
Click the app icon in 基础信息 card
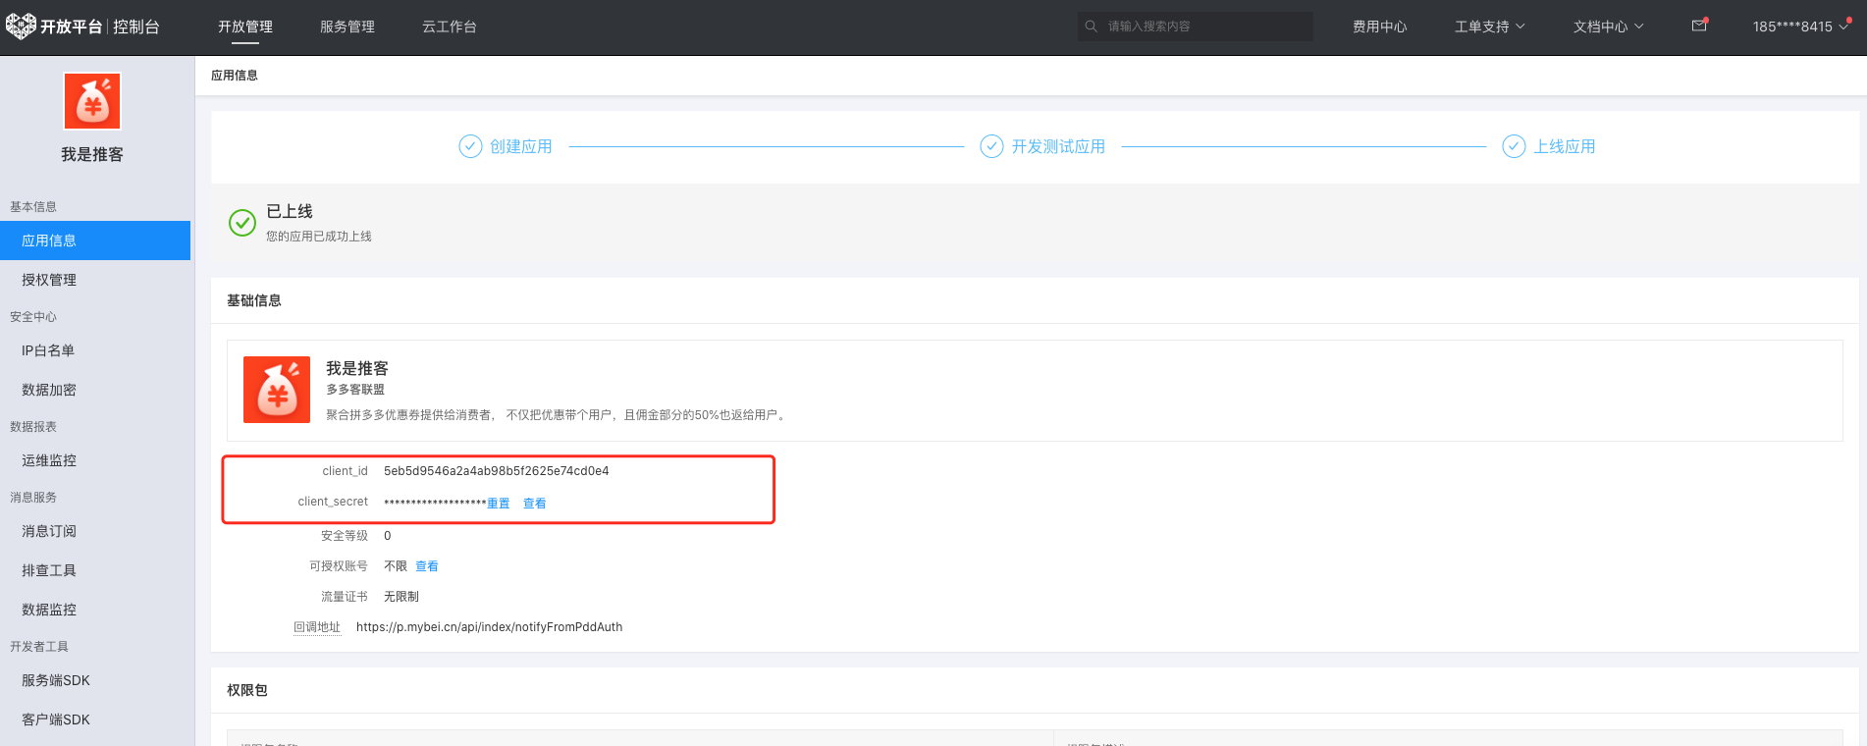[277, 390]
